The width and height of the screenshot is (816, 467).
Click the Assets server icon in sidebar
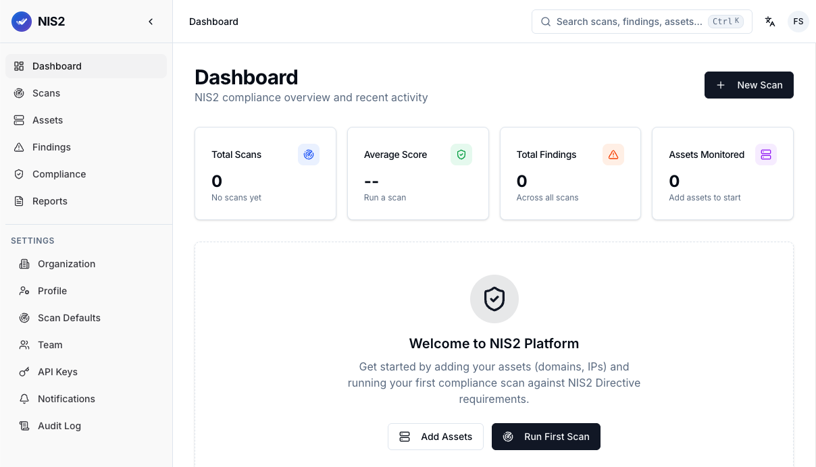point(19,120)
